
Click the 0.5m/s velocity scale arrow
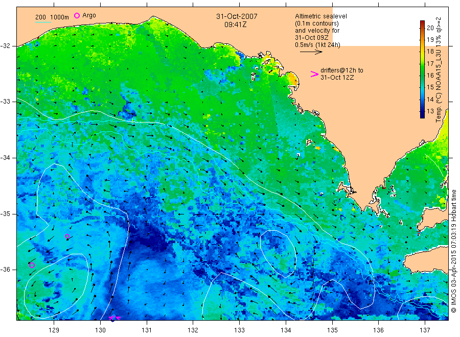point(311,52)
